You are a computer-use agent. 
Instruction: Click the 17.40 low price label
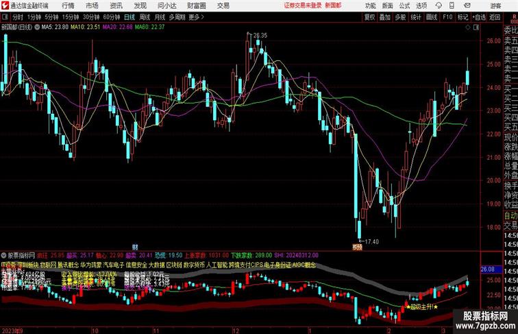371,241
